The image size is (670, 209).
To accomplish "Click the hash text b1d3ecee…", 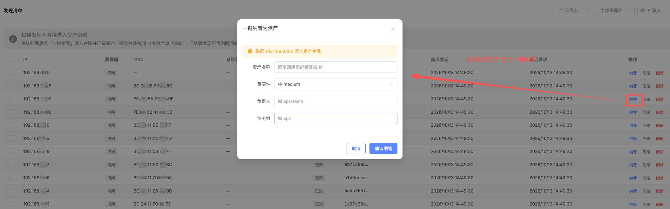I will 356,178.
